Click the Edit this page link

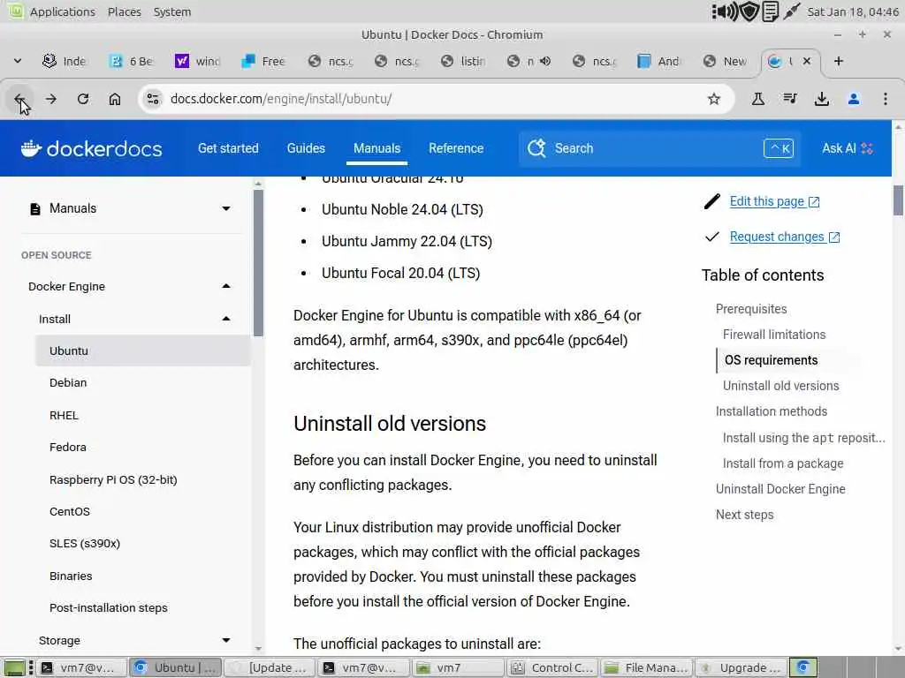point(774,201)
